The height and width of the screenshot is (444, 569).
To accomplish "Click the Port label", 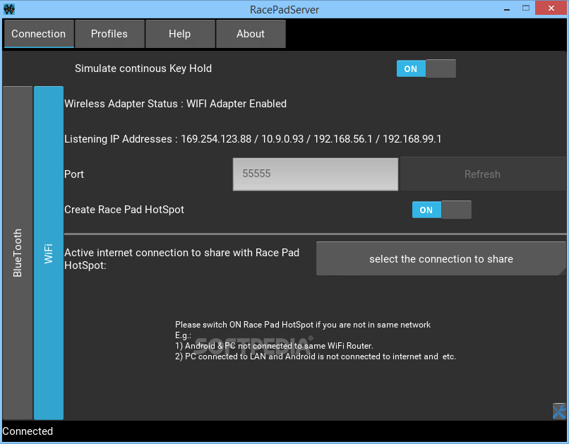I will [x=74, y=174].
